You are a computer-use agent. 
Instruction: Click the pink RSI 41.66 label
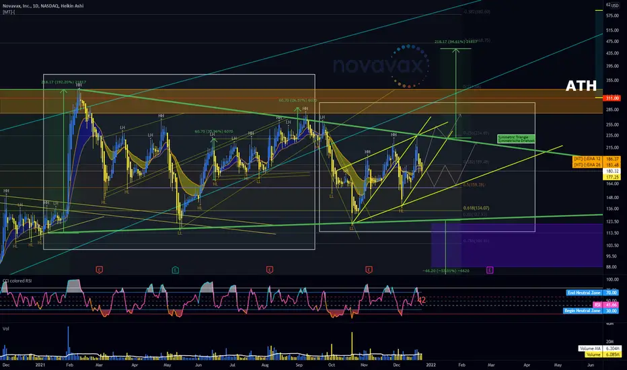[606, 305]
